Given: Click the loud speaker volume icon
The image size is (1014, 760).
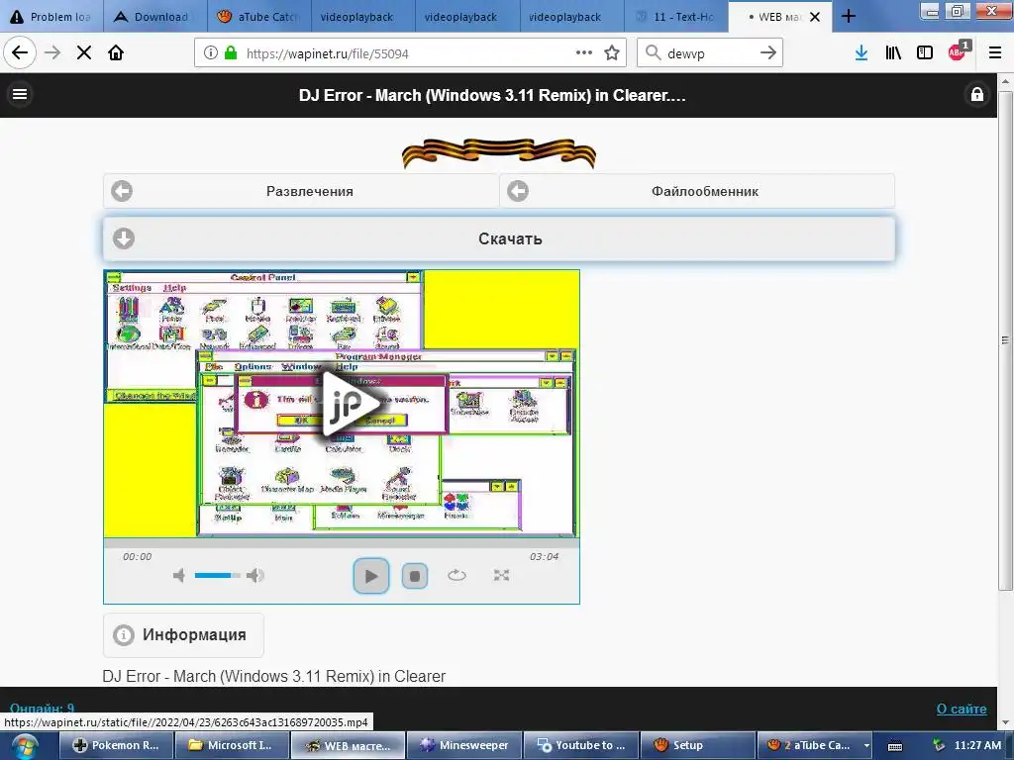Looking at the screenshot, I should pos(255,575).
